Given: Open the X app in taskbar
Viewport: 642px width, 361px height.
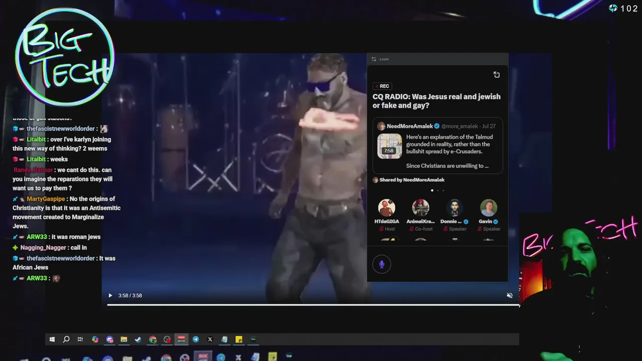Looking at the screenshot, I should (210, 339).
